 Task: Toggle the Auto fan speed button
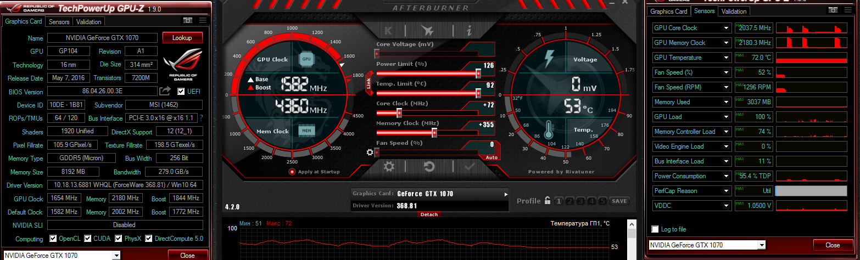coord(491,157)
